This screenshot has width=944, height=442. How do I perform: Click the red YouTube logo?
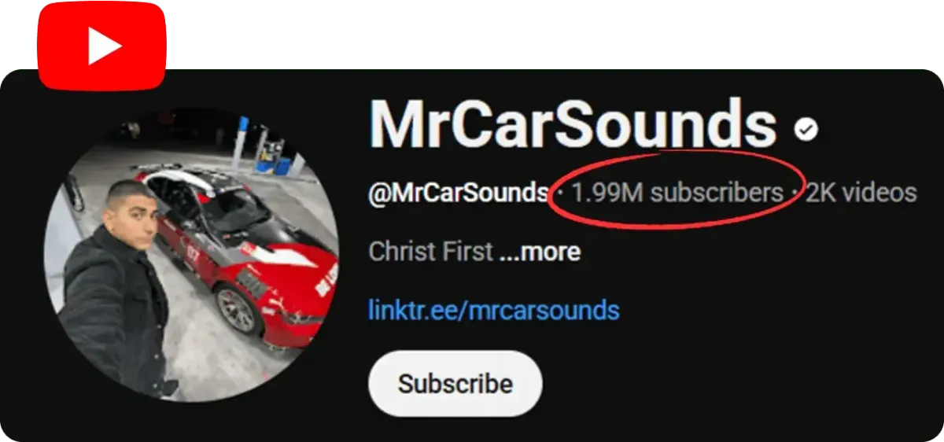point(101,46)
